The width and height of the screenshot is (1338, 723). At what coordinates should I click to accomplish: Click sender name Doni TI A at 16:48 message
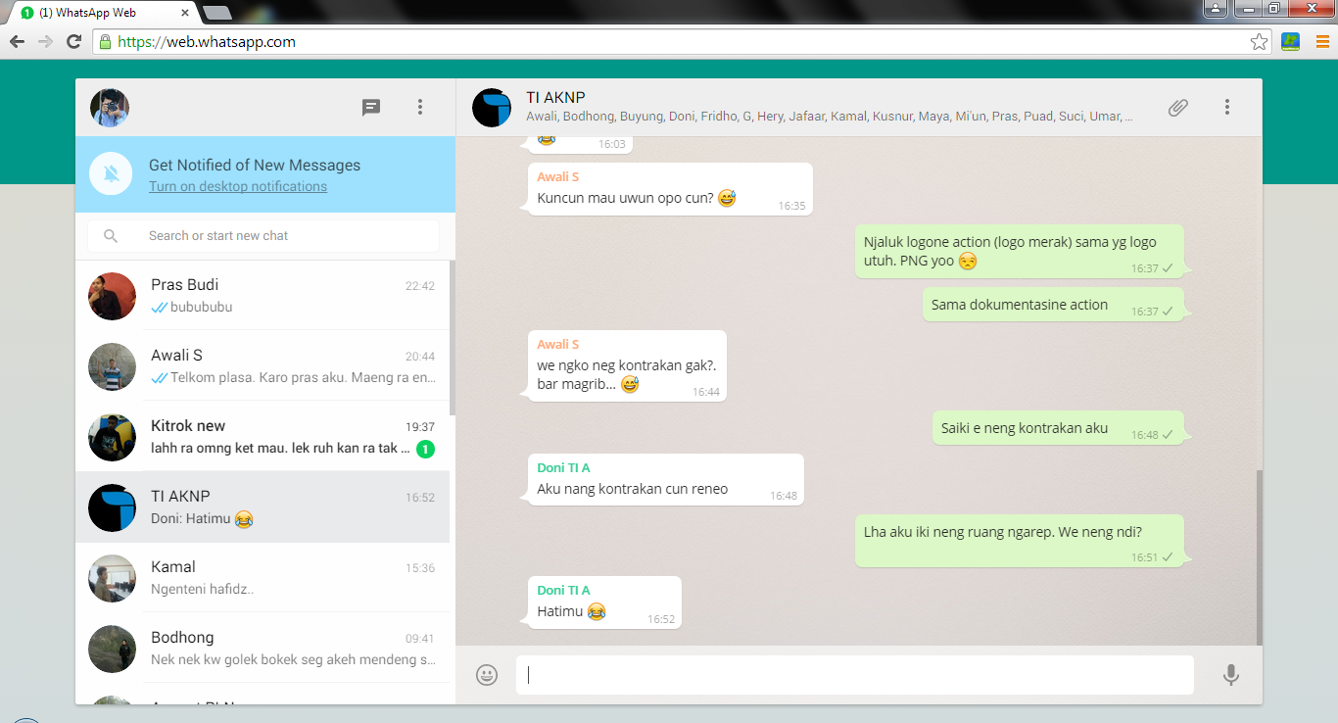click(x=563, y=468)
